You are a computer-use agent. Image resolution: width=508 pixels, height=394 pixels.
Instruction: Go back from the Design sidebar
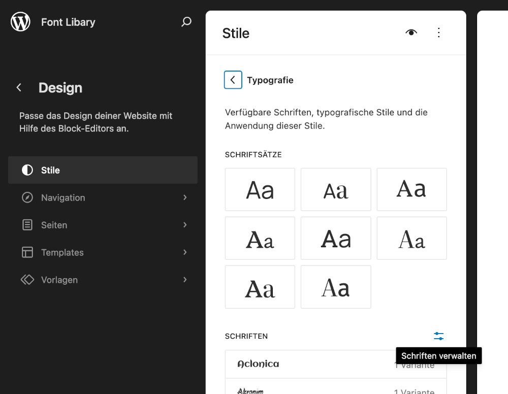[x=19, y=88]
